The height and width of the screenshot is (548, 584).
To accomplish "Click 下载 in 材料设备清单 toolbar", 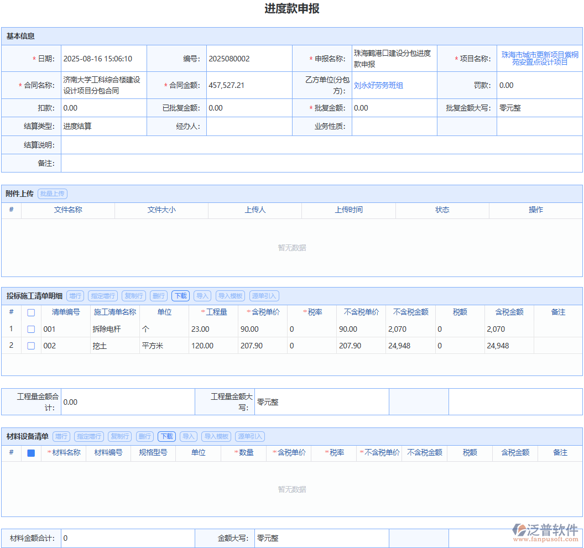I will coord(166,436).
